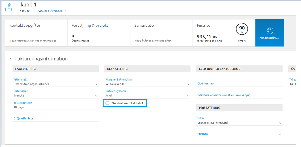
Task: Open the Samarbete tab
Action: (x=161, y=33)
